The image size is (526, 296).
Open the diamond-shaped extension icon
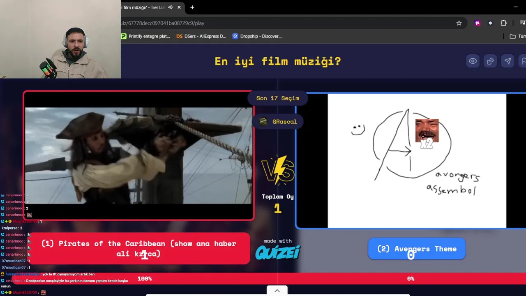(490, 23)
